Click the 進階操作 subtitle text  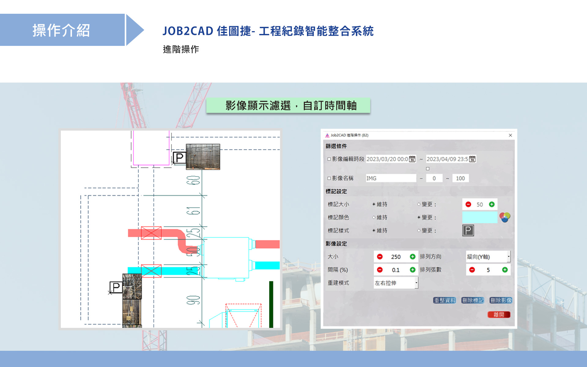(181, 49)
